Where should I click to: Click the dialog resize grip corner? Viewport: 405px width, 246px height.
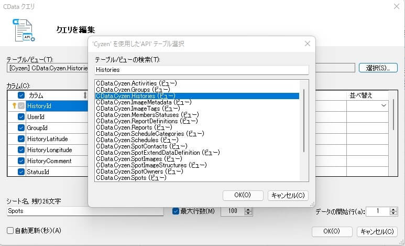[312, 204]
